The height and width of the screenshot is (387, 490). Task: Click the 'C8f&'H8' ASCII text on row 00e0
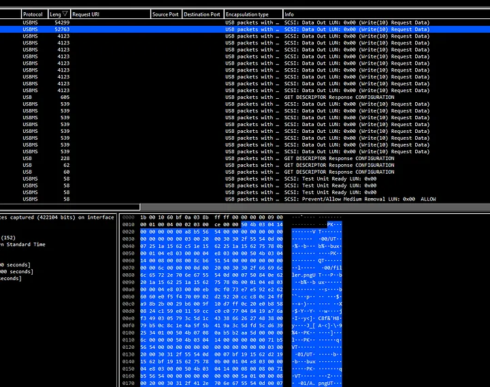click(329, 318)
